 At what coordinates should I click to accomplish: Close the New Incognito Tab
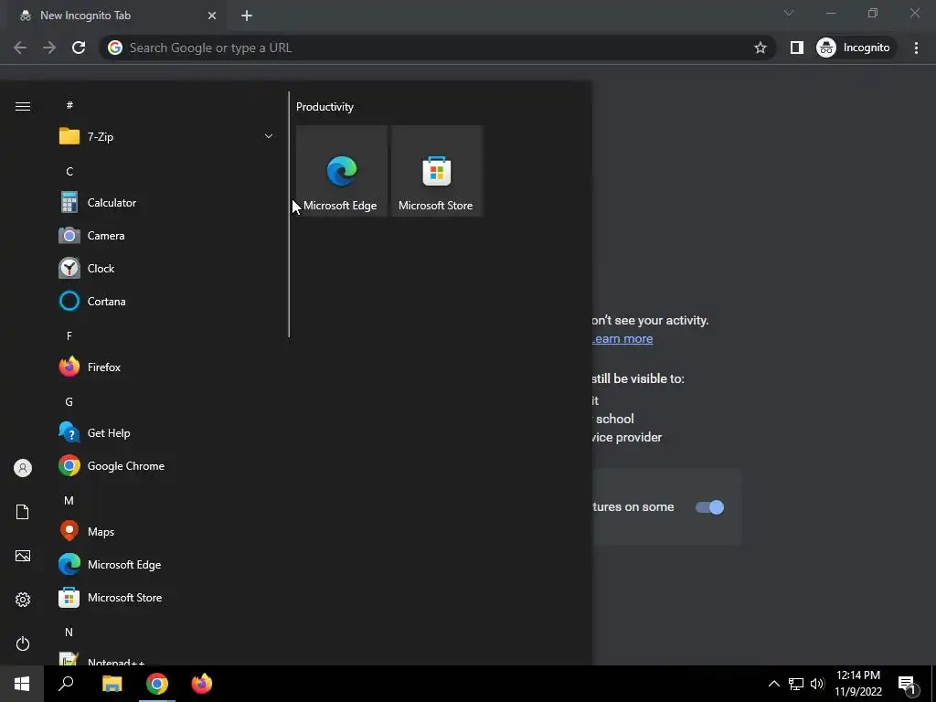[212, 16]
